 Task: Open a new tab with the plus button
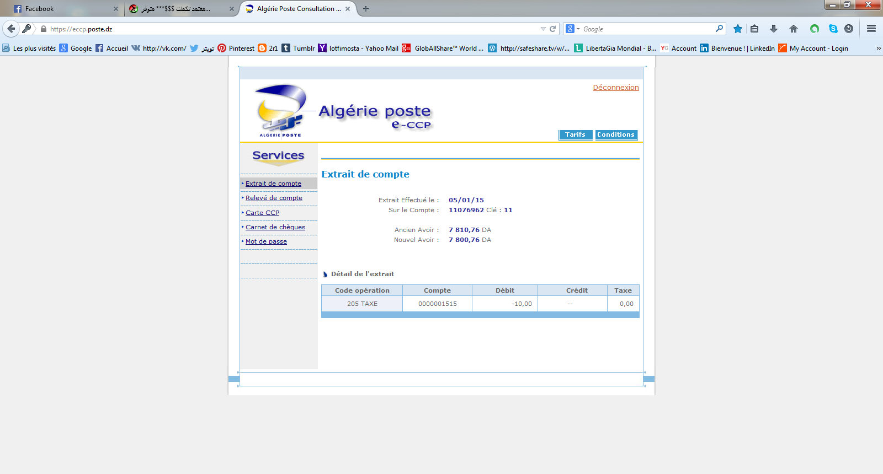tap(365, 9)
